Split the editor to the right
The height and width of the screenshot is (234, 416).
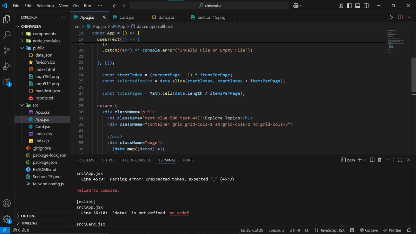[x=400, y=17]
